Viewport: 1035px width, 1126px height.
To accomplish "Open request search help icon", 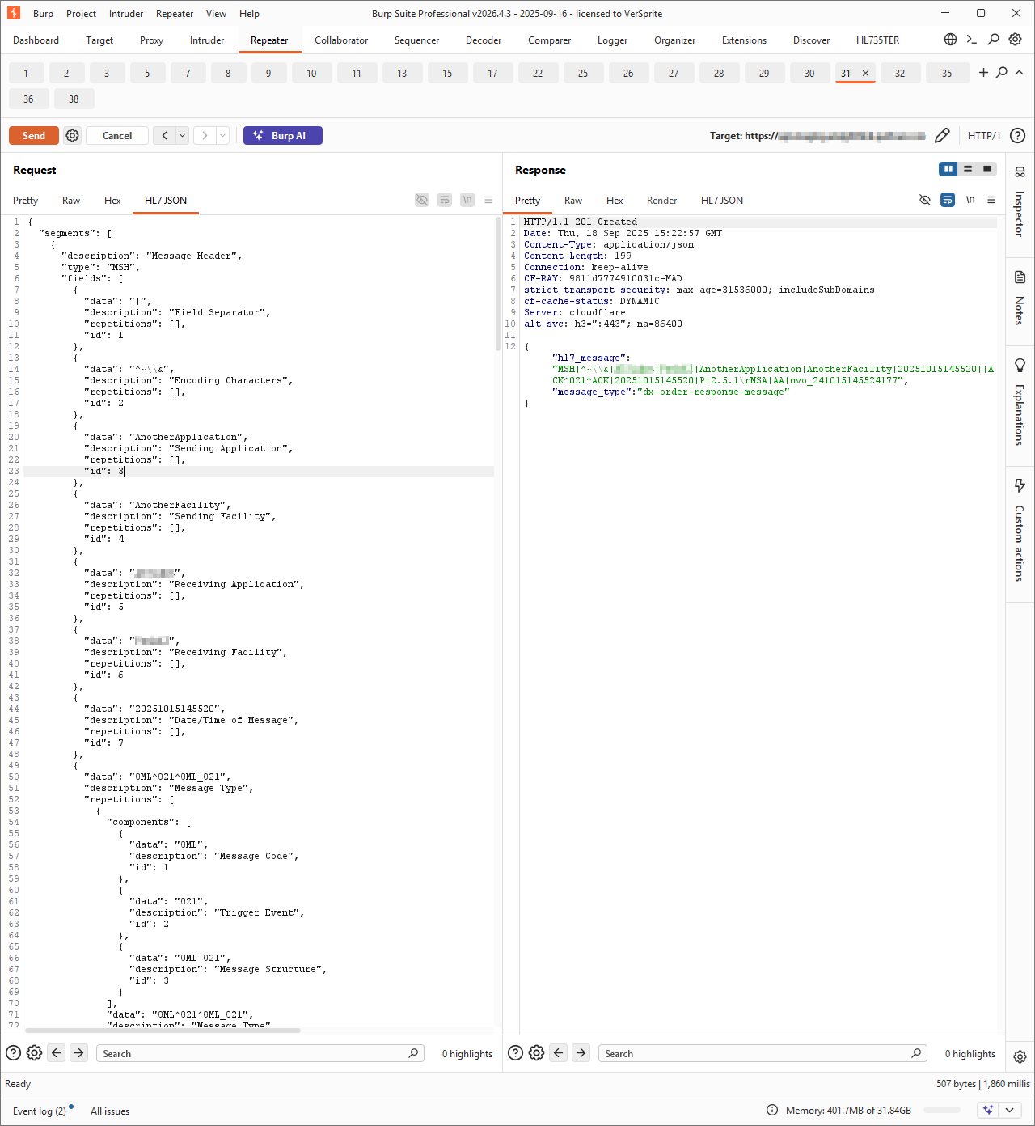I will pyautogui.click(x=13, y=1053).
